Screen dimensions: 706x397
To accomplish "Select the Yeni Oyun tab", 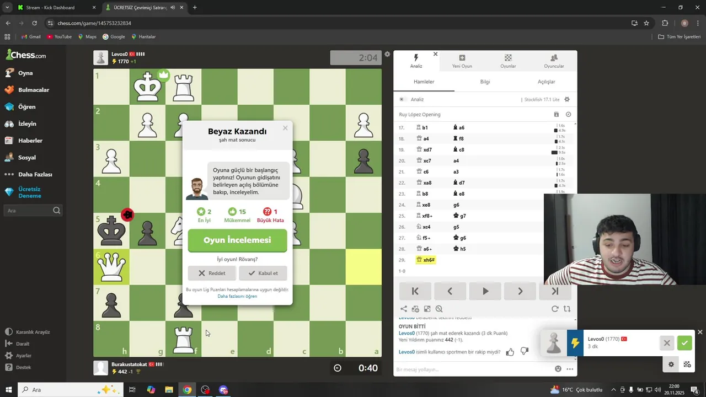I will pyautogui.click(x=462, y=61).
